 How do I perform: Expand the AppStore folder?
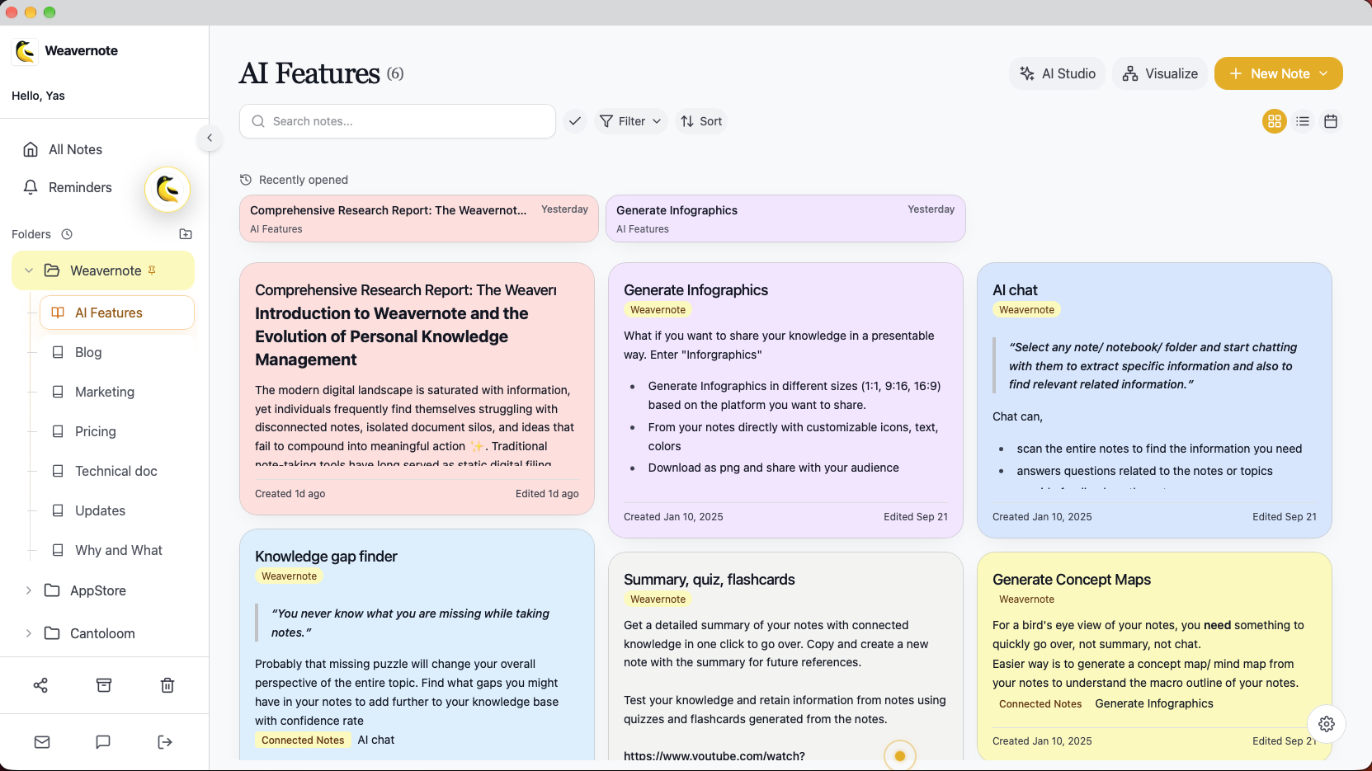(x=29, y=590)
